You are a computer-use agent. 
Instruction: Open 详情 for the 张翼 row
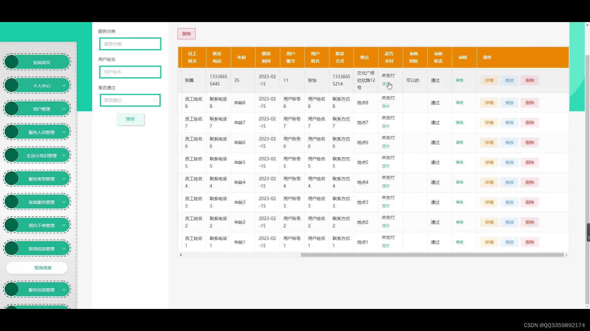(489, 80)
